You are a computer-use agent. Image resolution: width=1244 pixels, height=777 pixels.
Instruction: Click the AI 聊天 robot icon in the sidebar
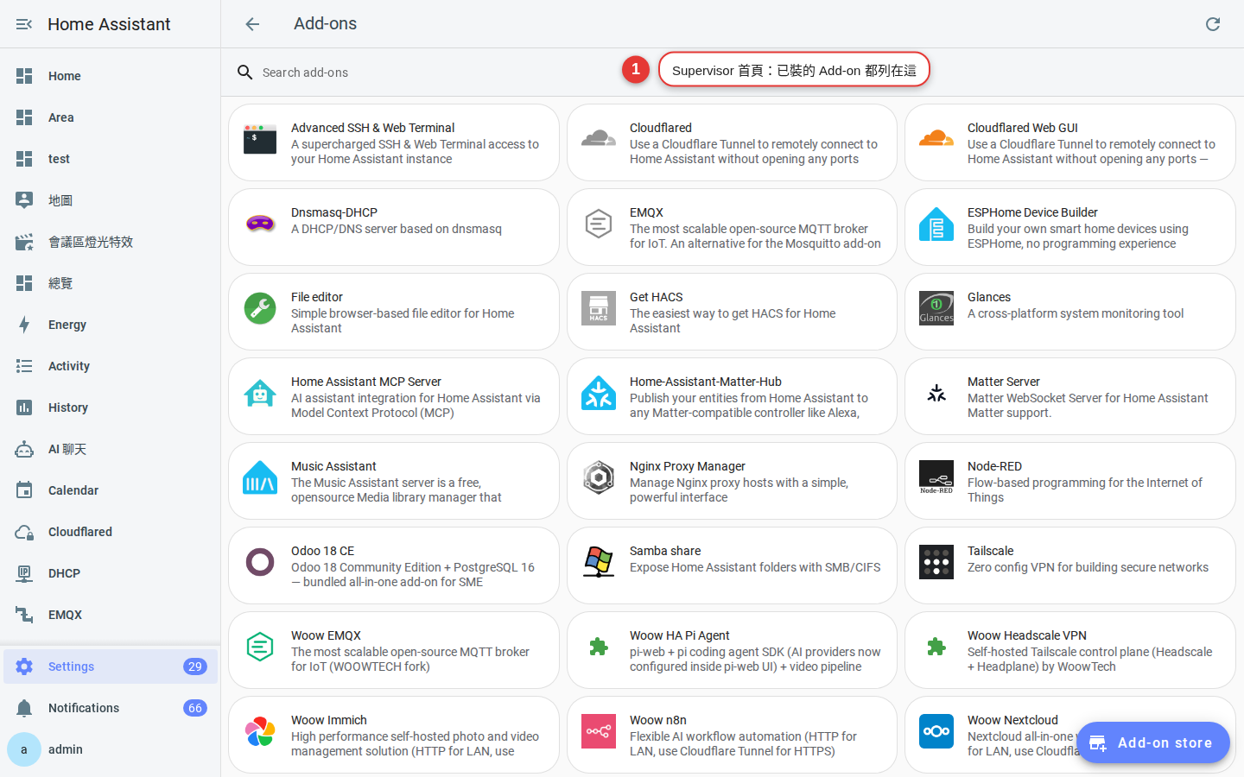click(24, 449)
